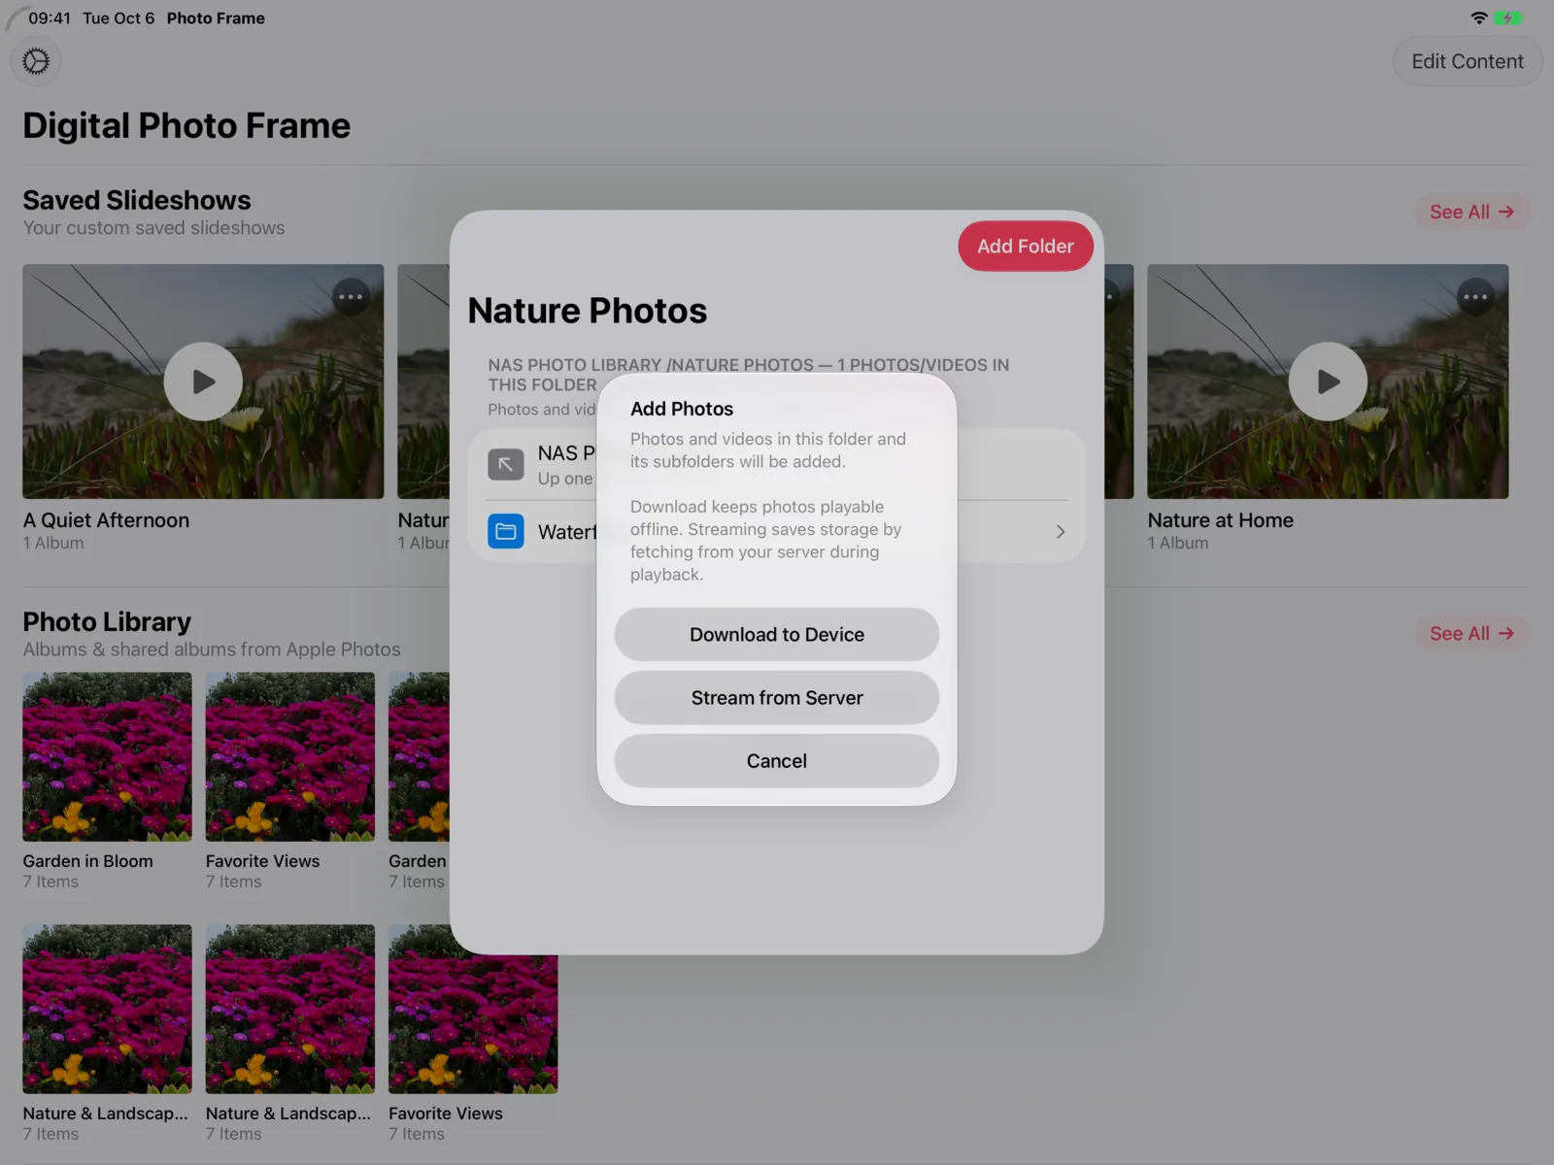Choose Stream from Server
Image resolution: width=1554 pixels, height=1165 pixels.
coord(777,698)
